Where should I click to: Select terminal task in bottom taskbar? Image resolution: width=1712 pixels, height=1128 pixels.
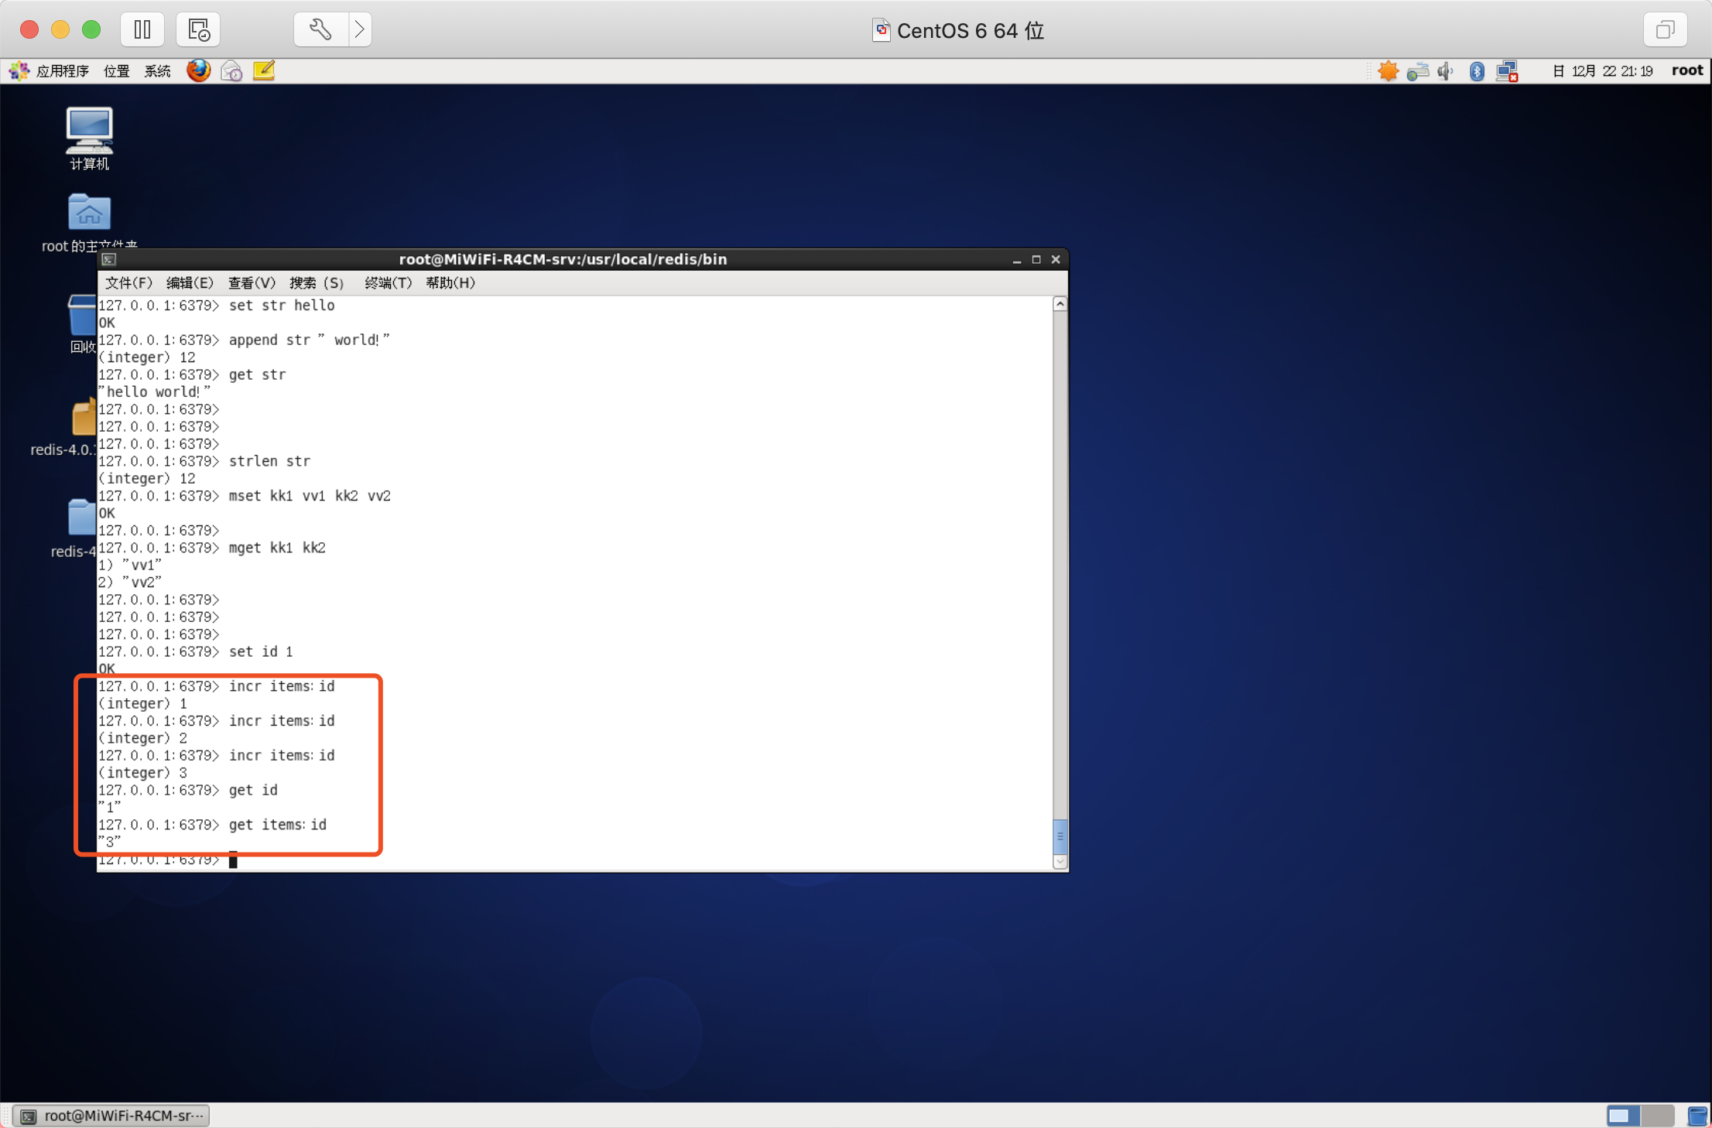coord(113,1116)
